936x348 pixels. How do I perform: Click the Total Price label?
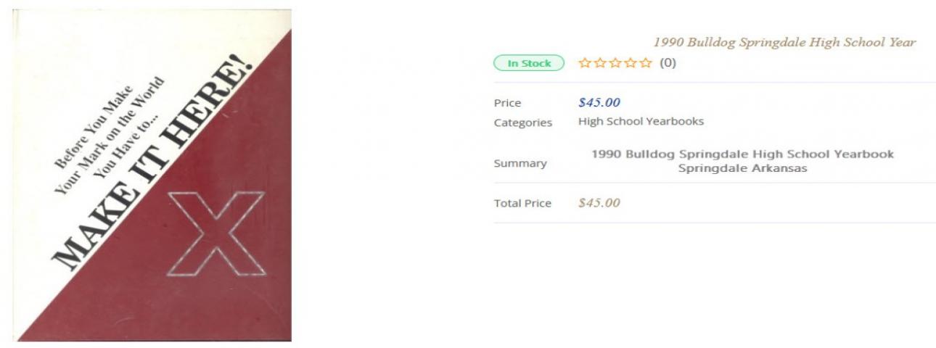pos(522,203)
